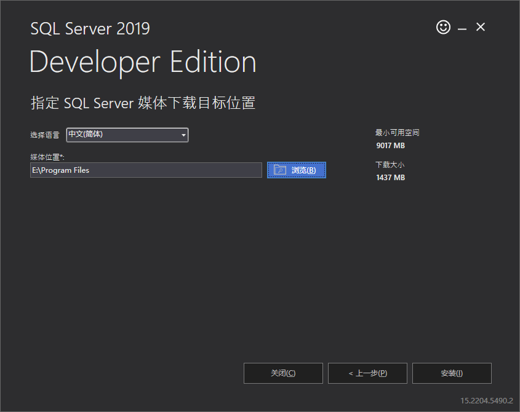Open the 中文(简体) language dropdown

tap(127, 135)
